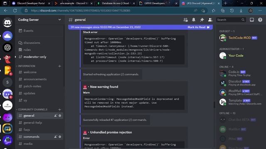Open a new browser tab
Image resolution: width=266 pixels, height=149 pixels.
tap(225, 3)
